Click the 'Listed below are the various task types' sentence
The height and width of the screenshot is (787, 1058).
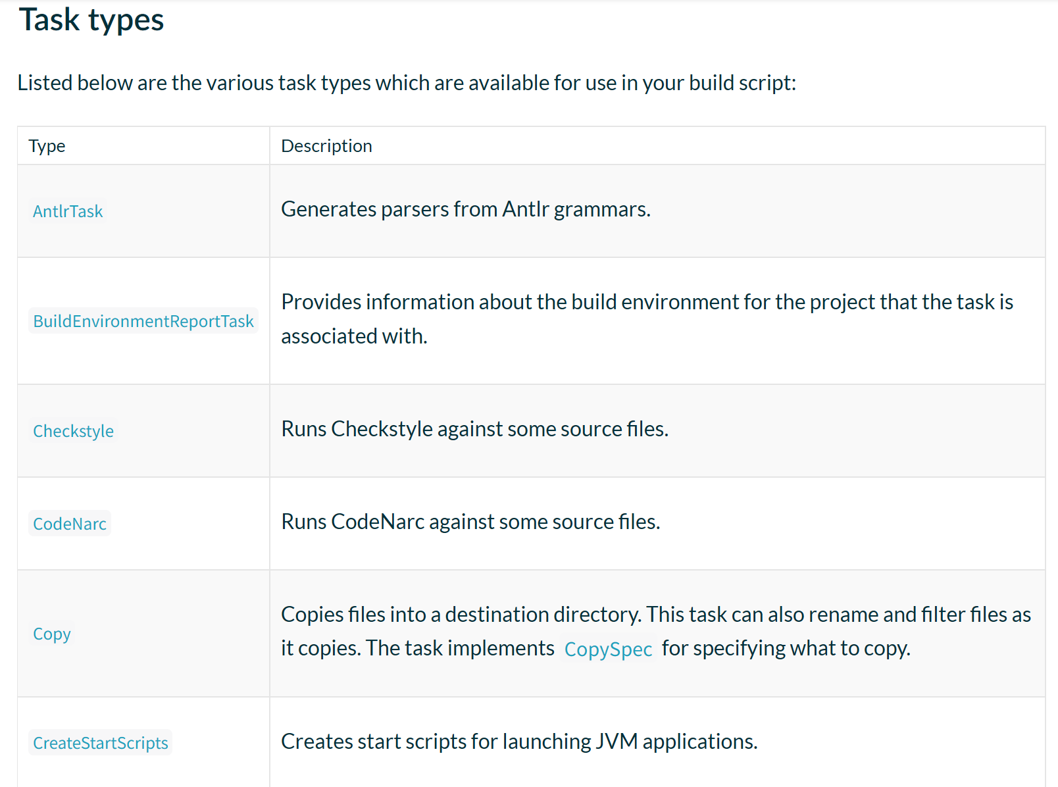407,83
